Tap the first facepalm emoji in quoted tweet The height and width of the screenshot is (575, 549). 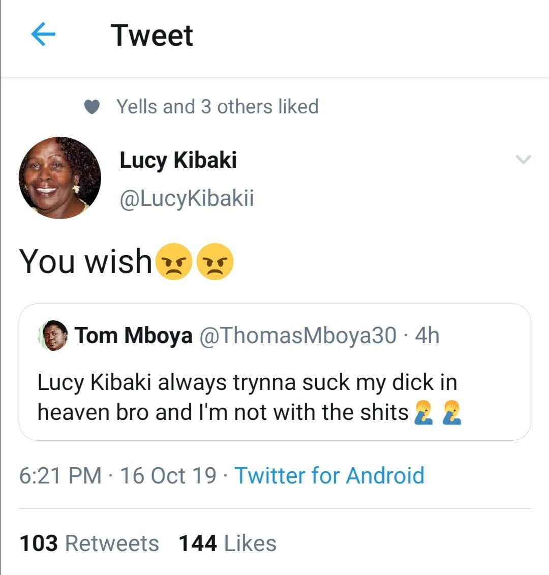tap(423, 413)
